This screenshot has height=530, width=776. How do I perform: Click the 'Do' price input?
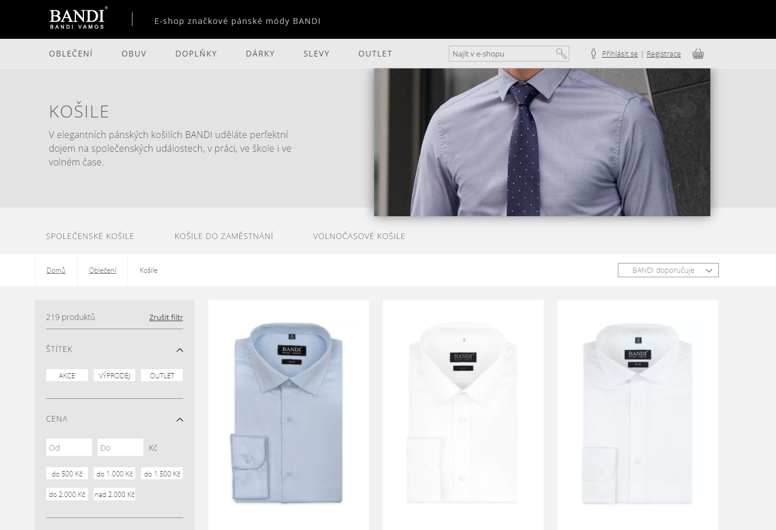(x=120, y=447)
